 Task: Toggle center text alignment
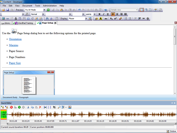click(117, 14)
